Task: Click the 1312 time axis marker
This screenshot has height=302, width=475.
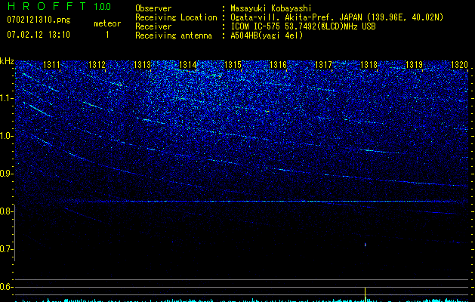Action: click(x=97, y=65)
